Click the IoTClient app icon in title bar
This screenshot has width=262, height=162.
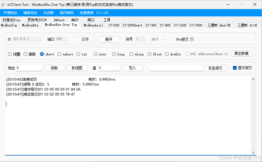click(x=3, y=4)
